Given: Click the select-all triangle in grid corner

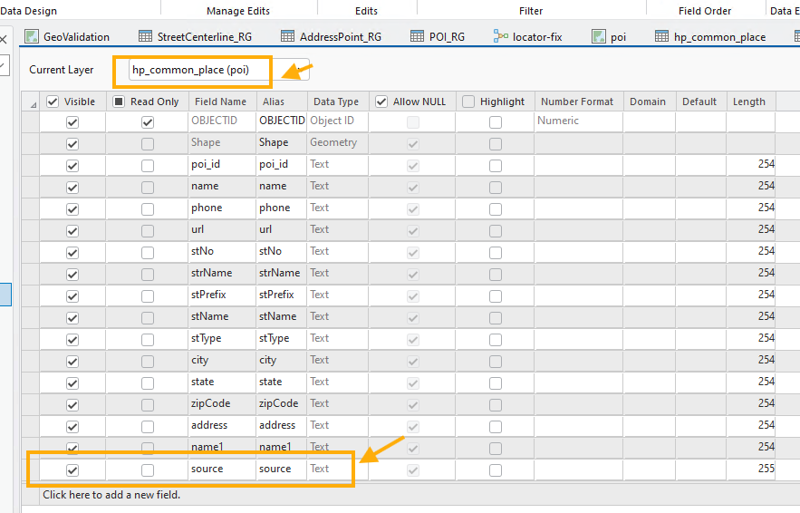Looking at the screenshot, I should tap(33, 102).
